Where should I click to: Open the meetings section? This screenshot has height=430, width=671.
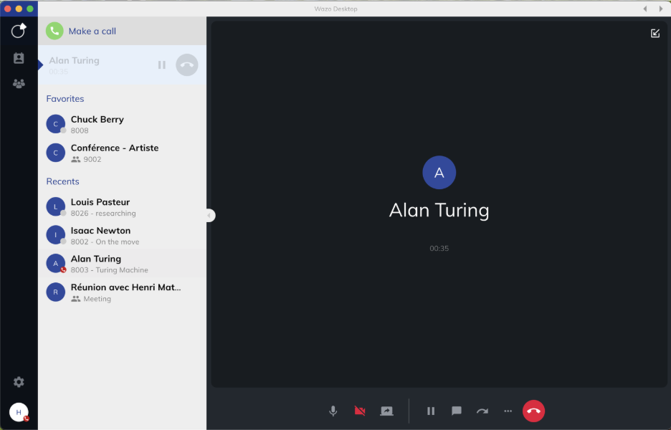18,83
